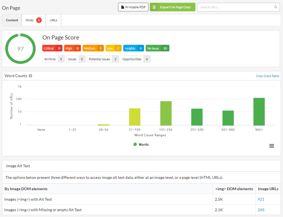Filter by Low severity badge
The width and height of the screenshot is (283, 217).
(x=114, y=48)
